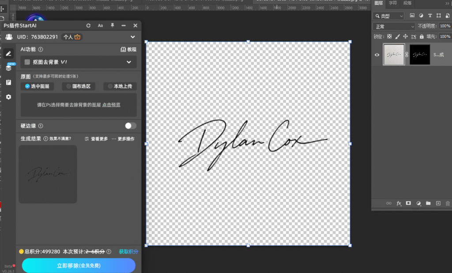Viewport: 452px width, 273px height.
Task: Expand the UID account chevron
Action: [x=132, y=37]
